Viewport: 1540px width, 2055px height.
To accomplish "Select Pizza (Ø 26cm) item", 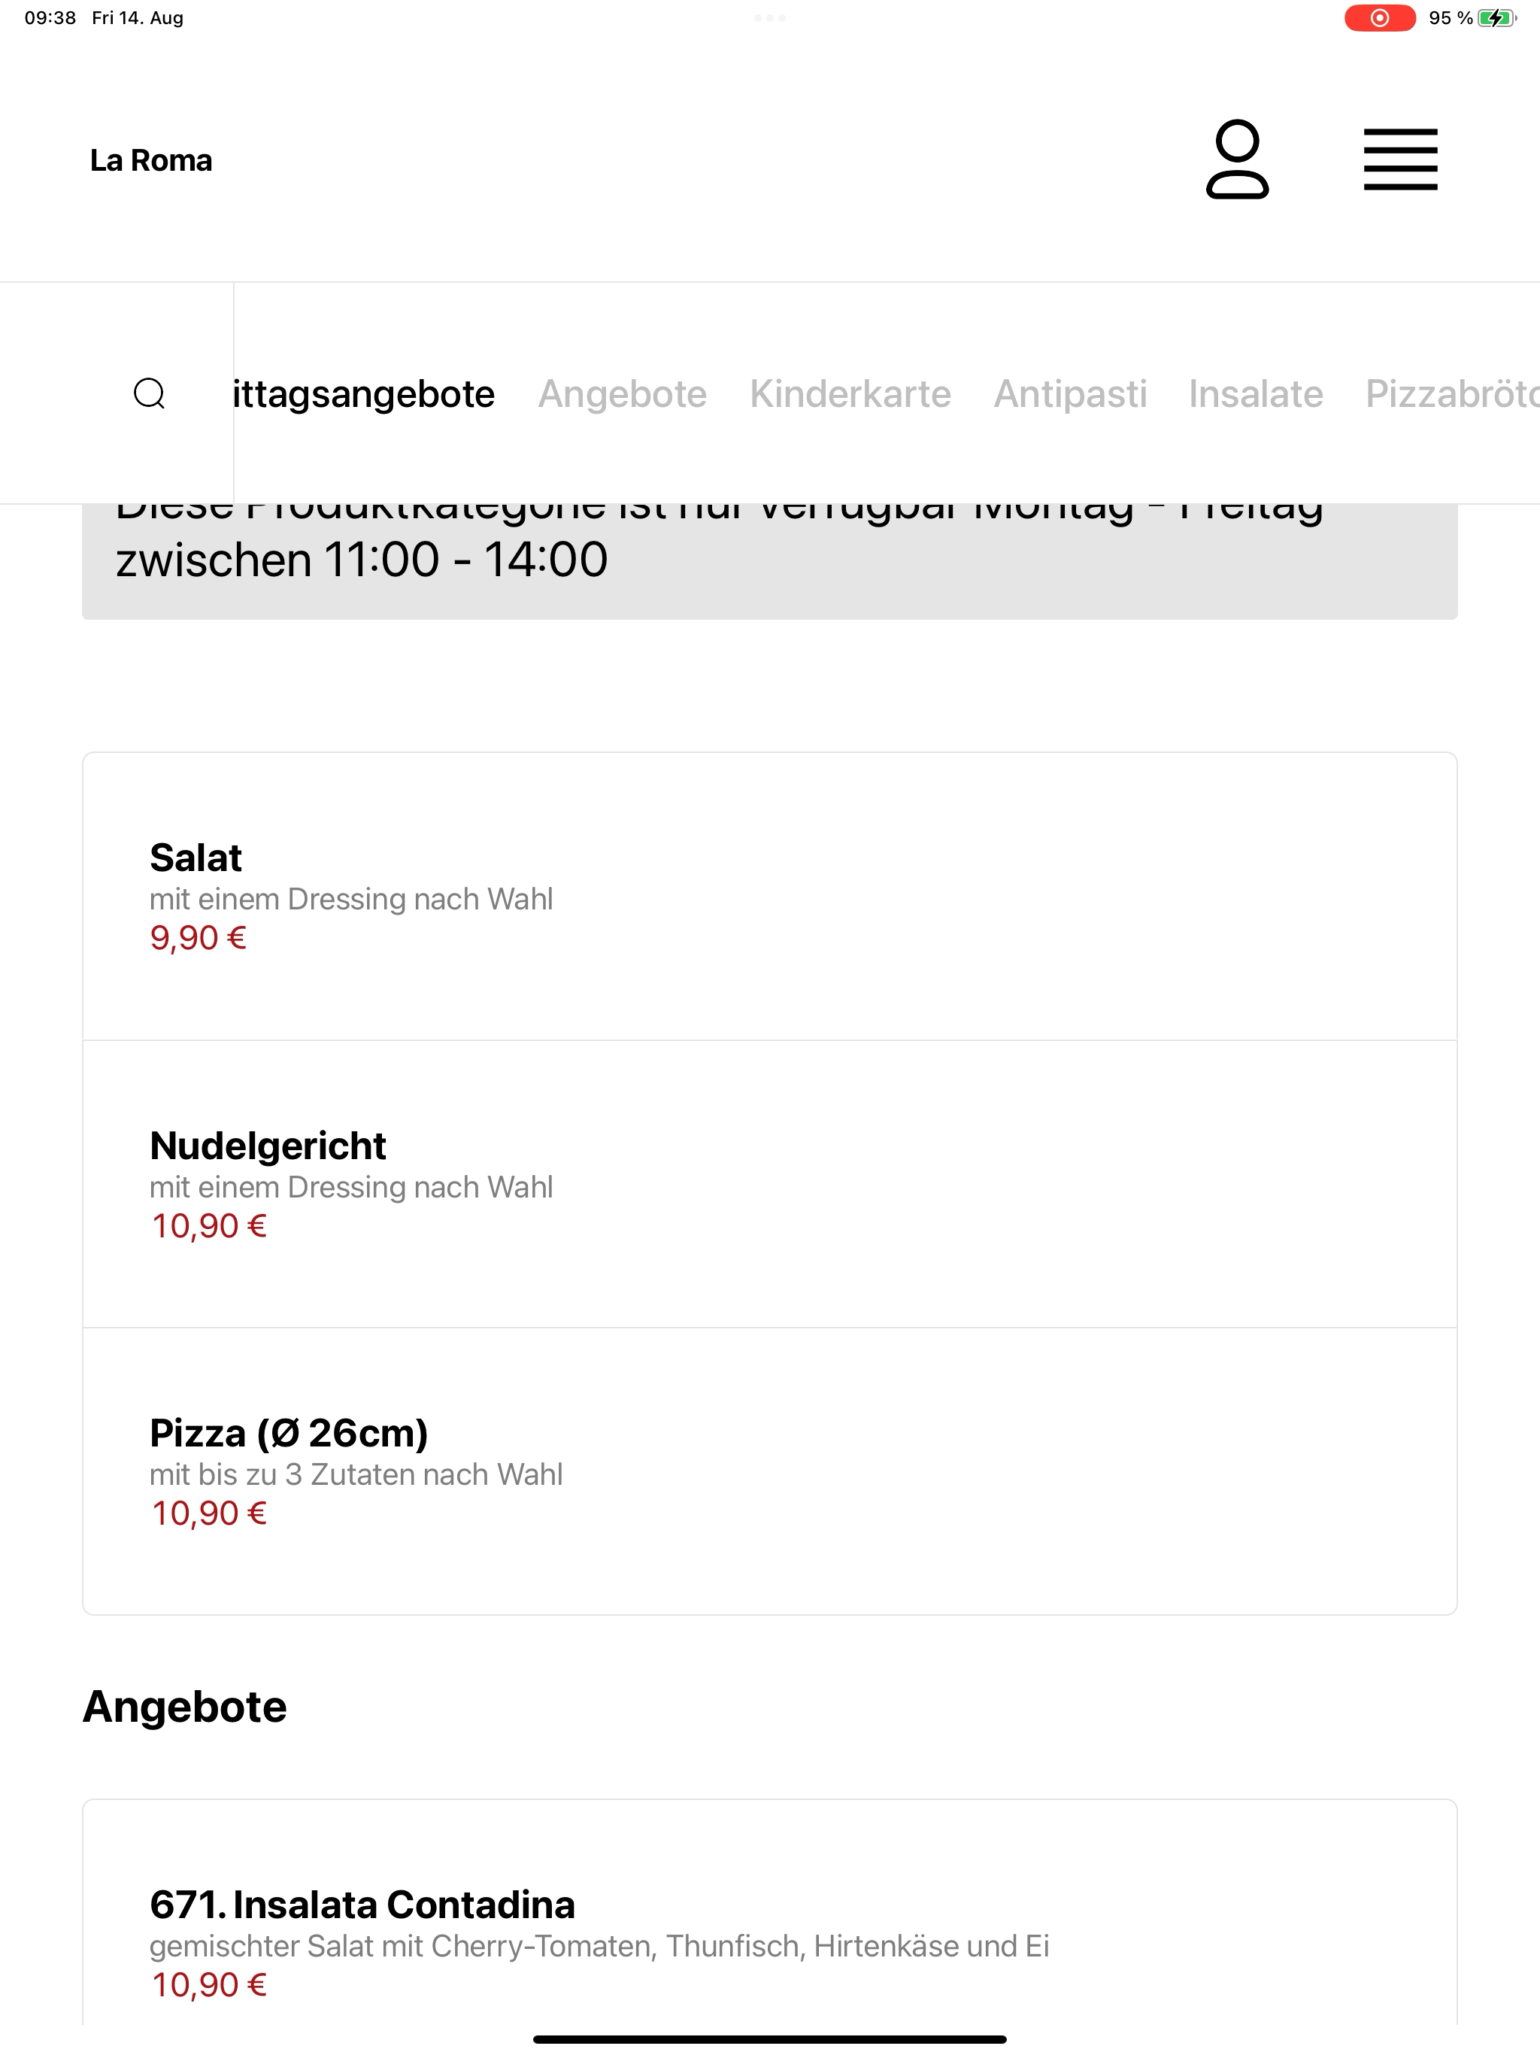I will coord(769,1471).
